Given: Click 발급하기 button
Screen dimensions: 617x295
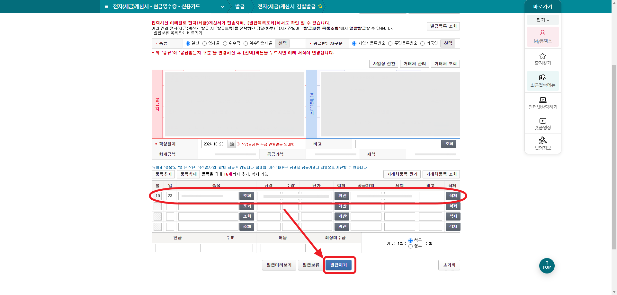Looking at the screenshot, I should click(x=338, y=265).
